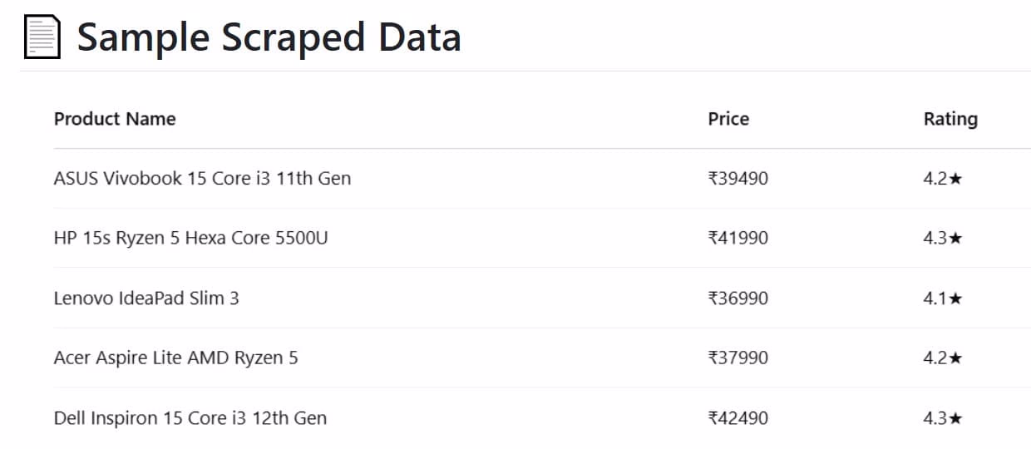Image resolution: width=1031 pixels, height=449 pixels.
Task: Click the ₹36990 price cell
Action: tap(737, 298)
